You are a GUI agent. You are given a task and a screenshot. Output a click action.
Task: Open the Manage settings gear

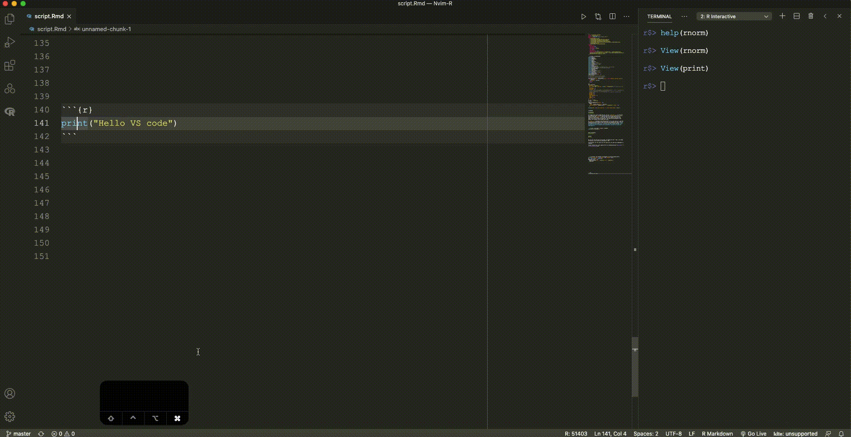coord(9,417)
